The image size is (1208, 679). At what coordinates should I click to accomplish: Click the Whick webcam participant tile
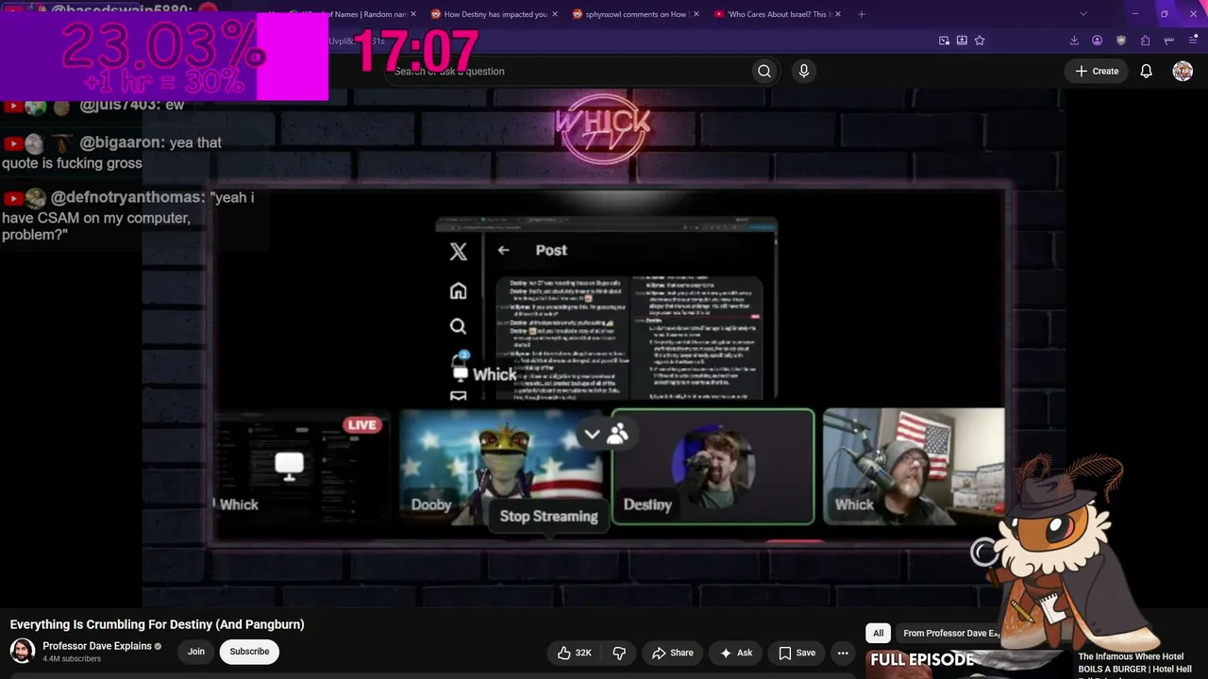point(914,467)
